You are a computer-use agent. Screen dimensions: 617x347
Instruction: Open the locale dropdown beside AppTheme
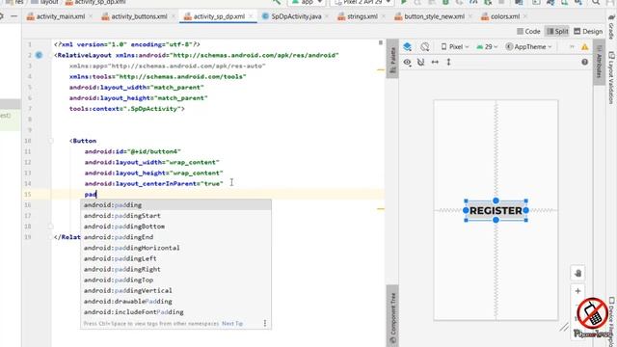click(x=572, y=47)
